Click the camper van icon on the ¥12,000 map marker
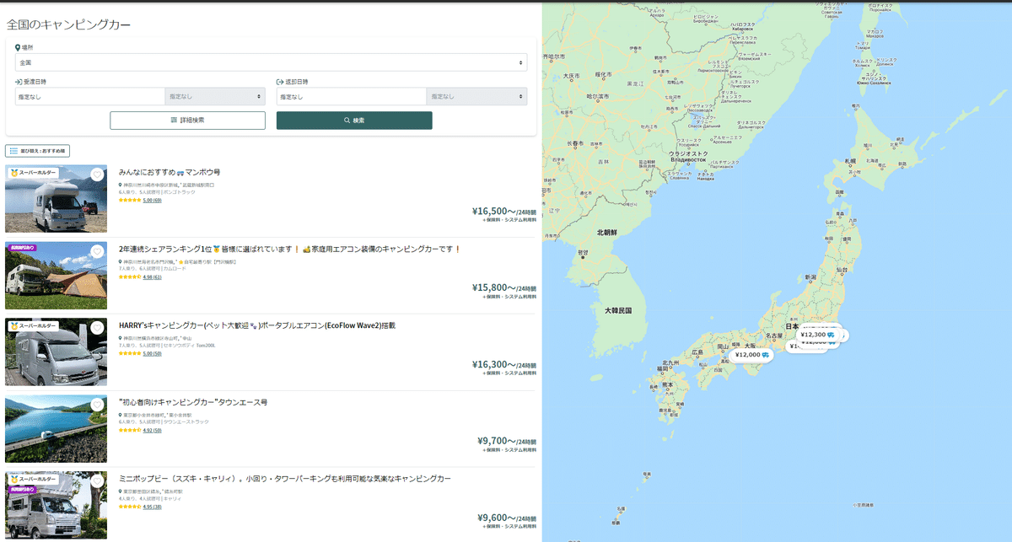This screenshot has height=542, width=1012. point(765,355)
